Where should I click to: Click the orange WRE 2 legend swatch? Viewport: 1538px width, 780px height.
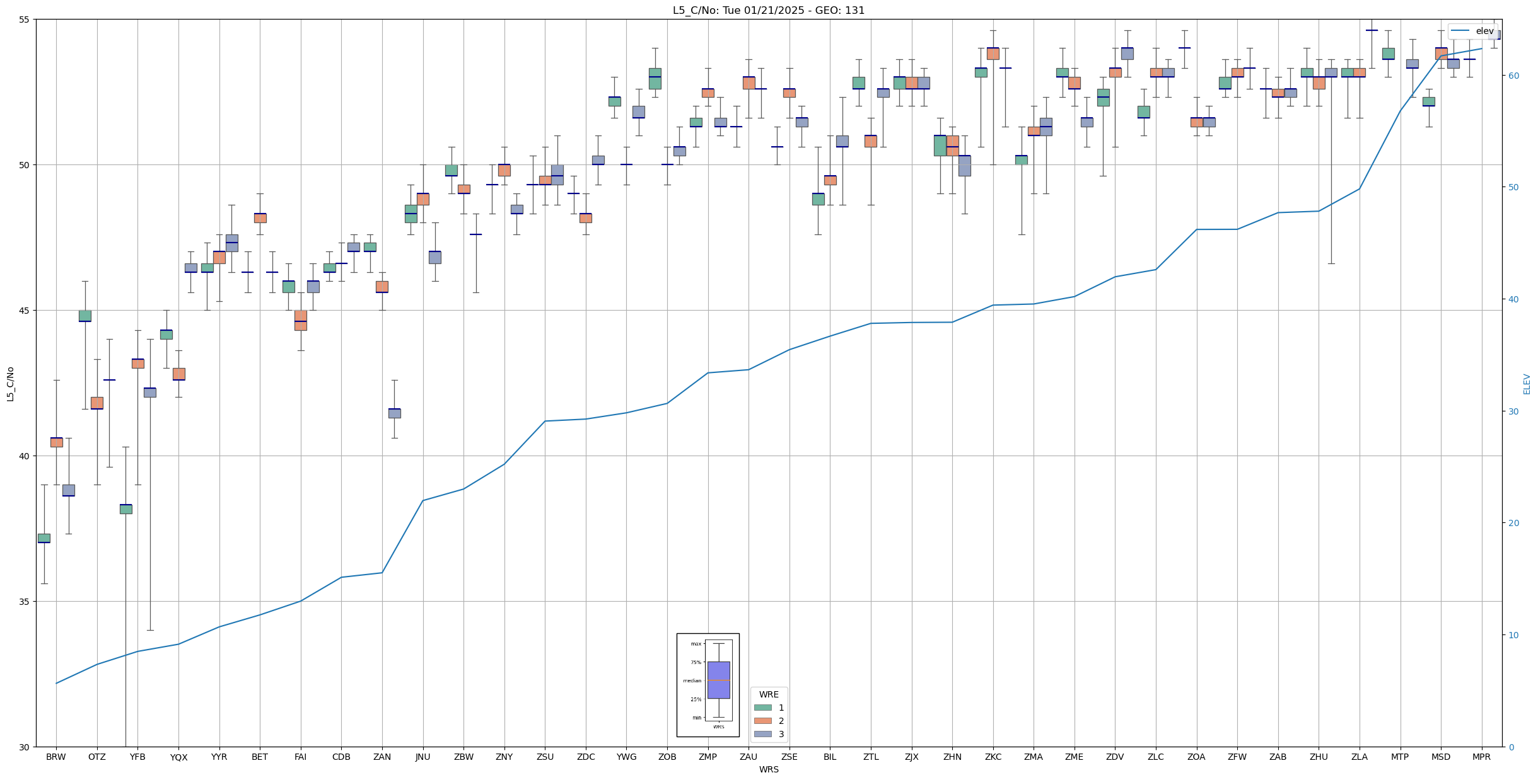[762, 721]
